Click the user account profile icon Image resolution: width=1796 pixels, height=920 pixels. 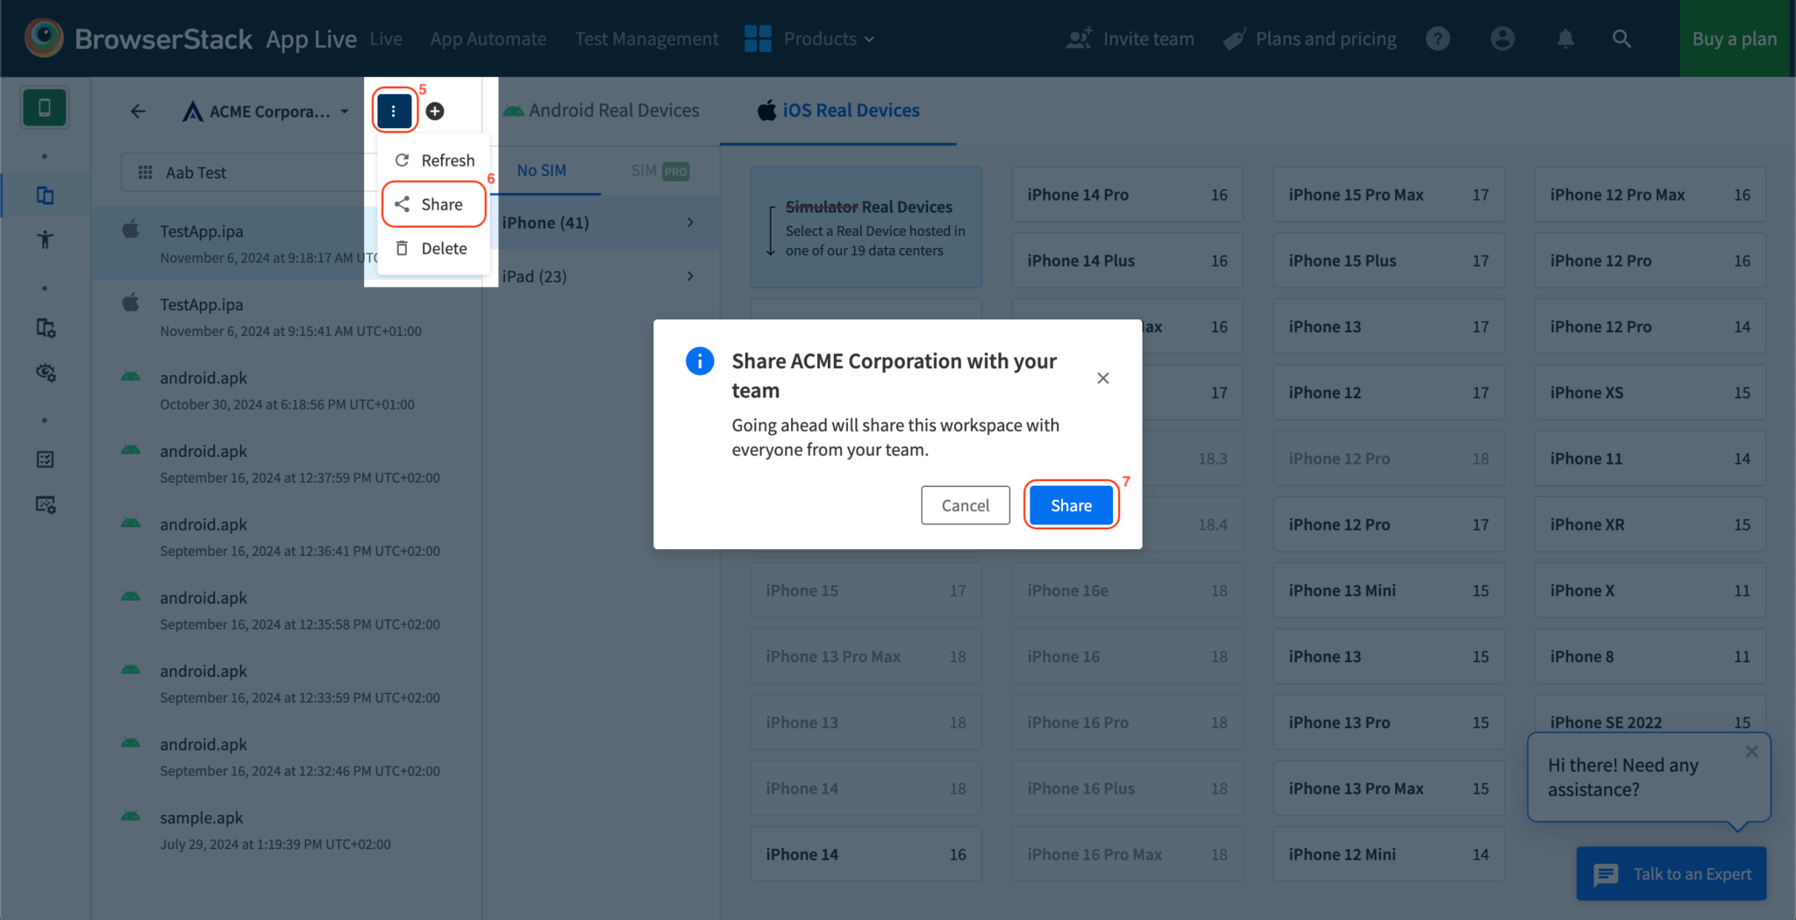pyautogui.click(x=1501, y=39)
